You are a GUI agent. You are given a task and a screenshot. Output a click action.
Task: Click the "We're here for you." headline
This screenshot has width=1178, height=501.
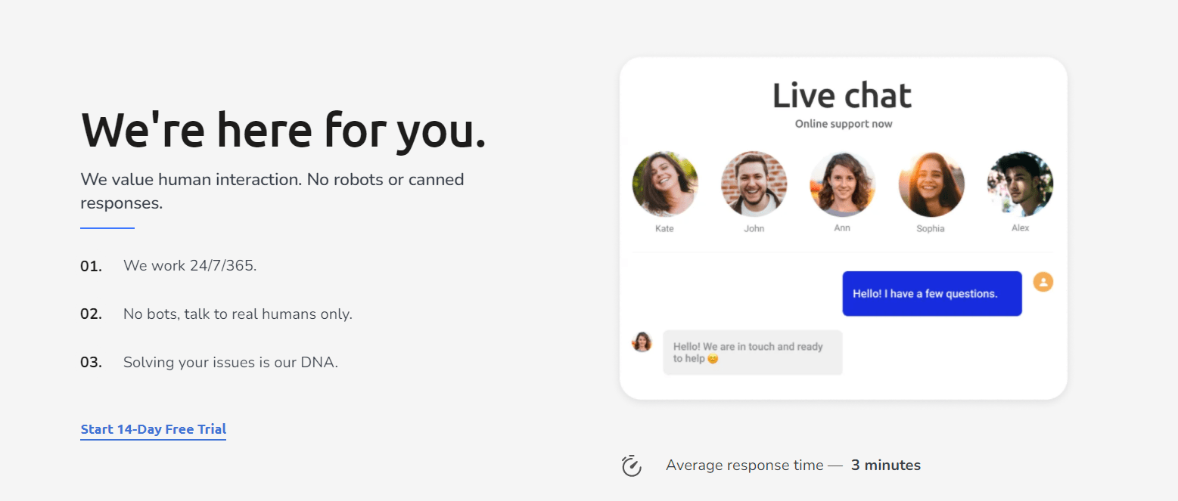(x=283, y=129)
